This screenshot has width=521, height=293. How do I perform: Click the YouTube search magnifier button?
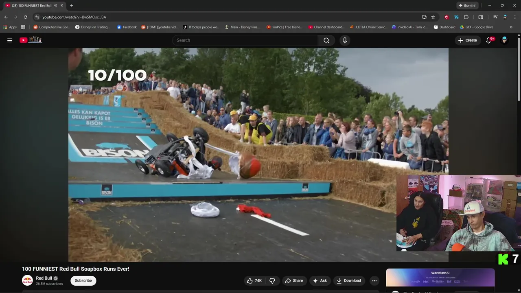point(326,40)
